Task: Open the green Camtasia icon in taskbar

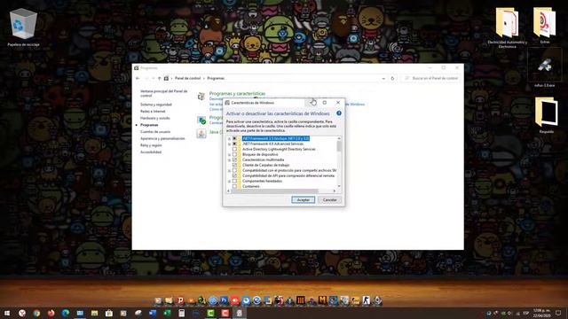Action: coord(210,313)
